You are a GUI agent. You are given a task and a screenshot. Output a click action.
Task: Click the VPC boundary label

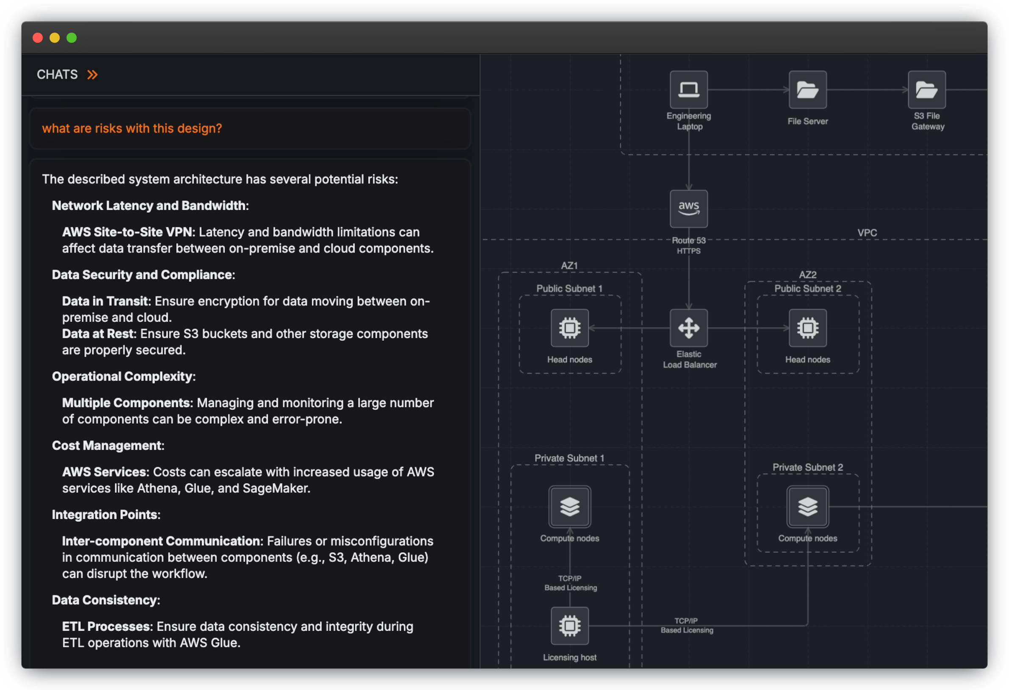pyautogui.click(x=867, y=233)
